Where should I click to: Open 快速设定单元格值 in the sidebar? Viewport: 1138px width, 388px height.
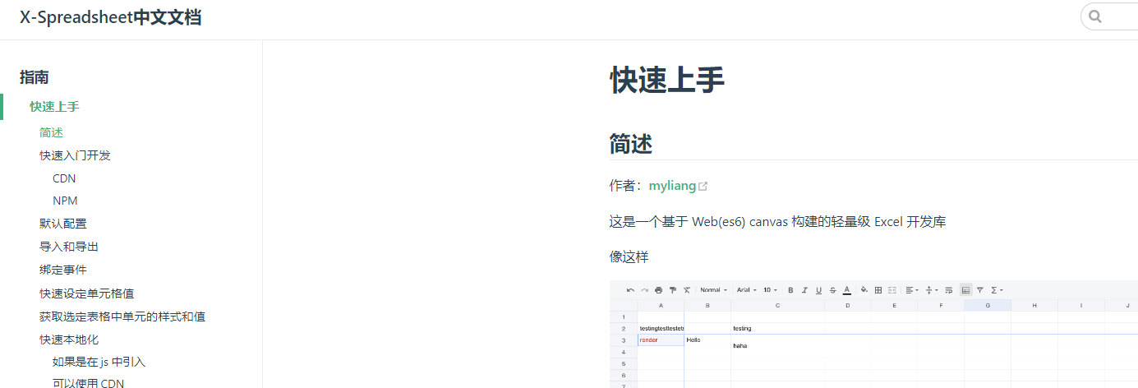click(x=87, y=293)
